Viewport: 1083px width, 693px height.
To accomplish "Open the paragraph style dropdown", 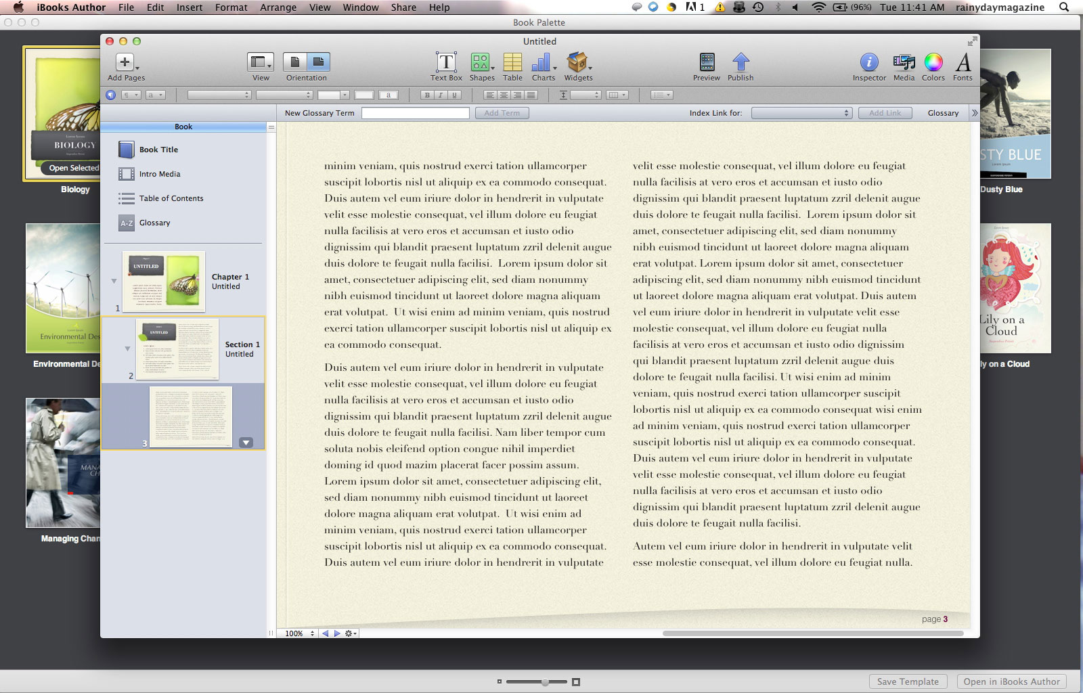I will tap(131, 95).
